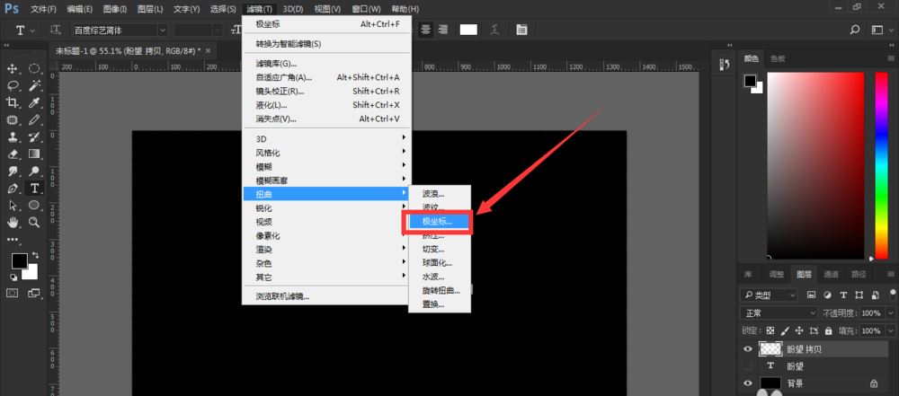Select the Move tool

coord(13,69)
